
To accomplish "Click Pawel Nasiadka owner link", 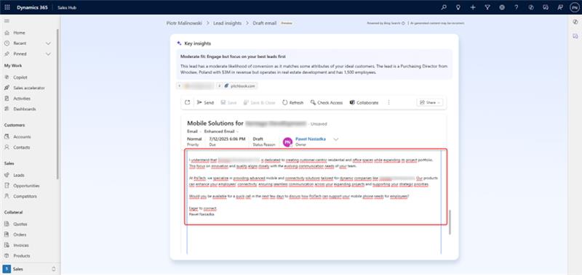I will point(311,139).
